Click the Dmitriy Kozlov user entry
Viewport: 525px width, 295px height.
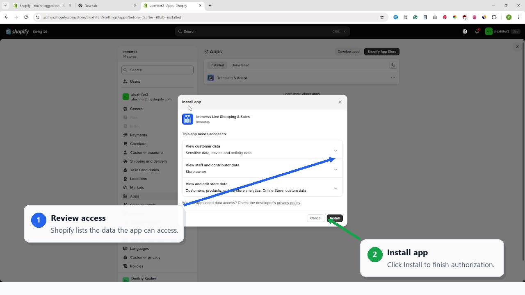point(144,279)
